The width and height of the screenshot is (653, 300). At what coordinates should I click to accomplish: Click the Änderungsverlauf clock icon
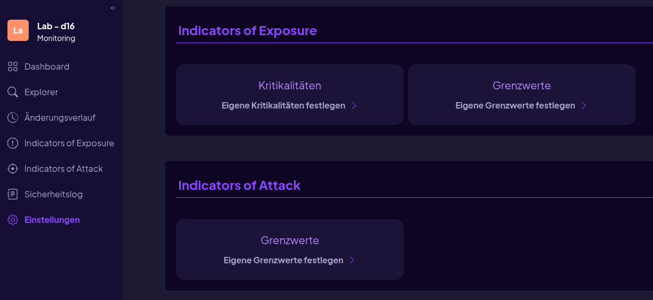[x=13, y=118]
